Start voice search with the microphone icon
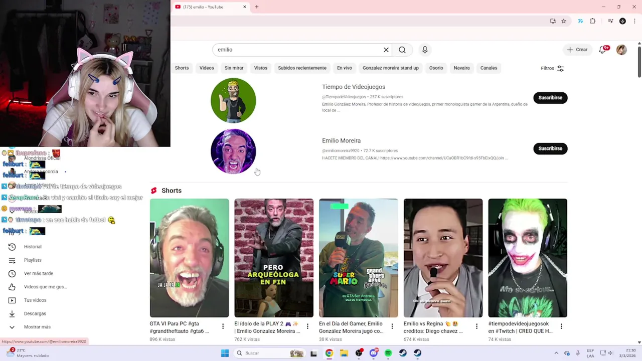Viewport: 642px width, 361px height. click(425, 50)
